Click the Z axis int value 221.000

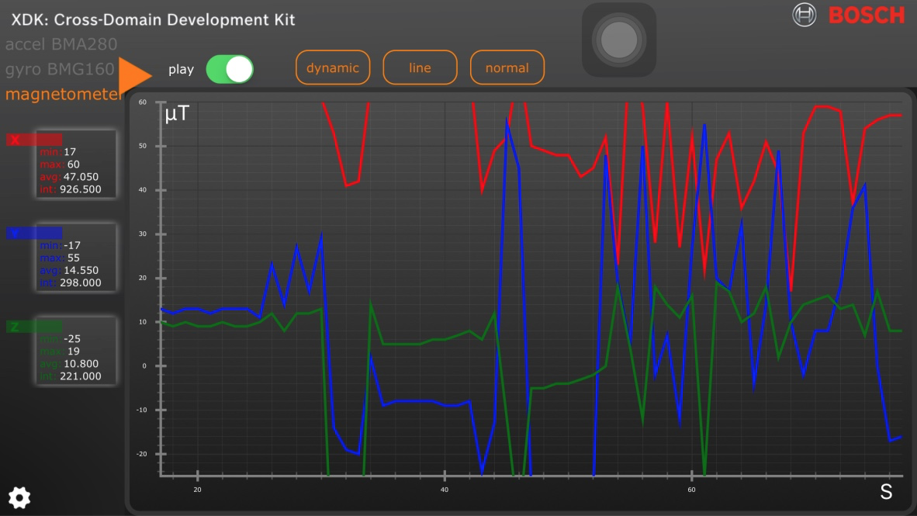80,376
